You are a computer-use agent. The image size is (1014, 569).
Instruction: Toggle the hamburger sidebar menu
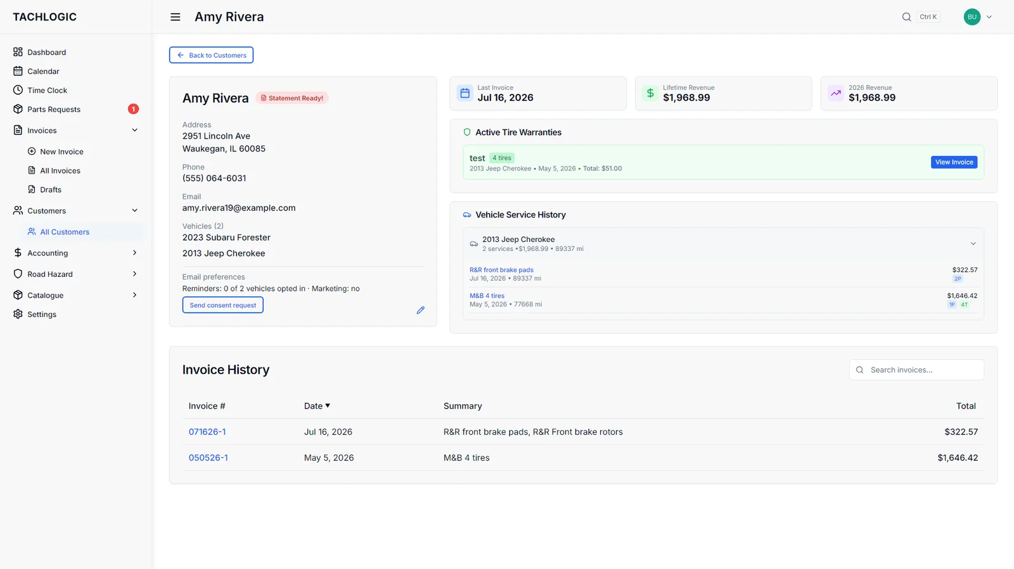[x=176, y=17]
